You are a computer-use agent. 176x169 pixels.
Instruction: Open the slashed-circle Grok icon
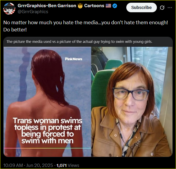pos(162,7)
